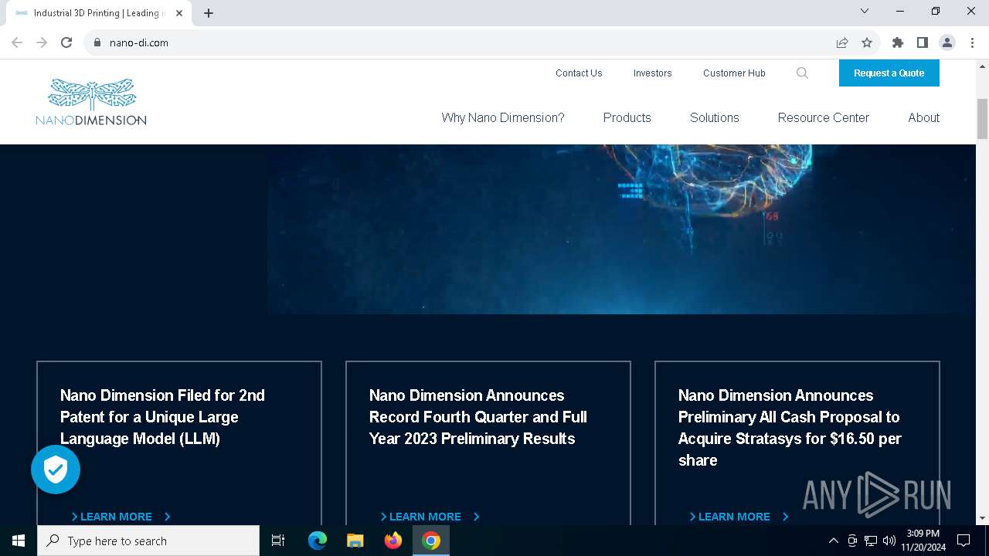
Task: Open the Resource Center menu
Action: 824,117
